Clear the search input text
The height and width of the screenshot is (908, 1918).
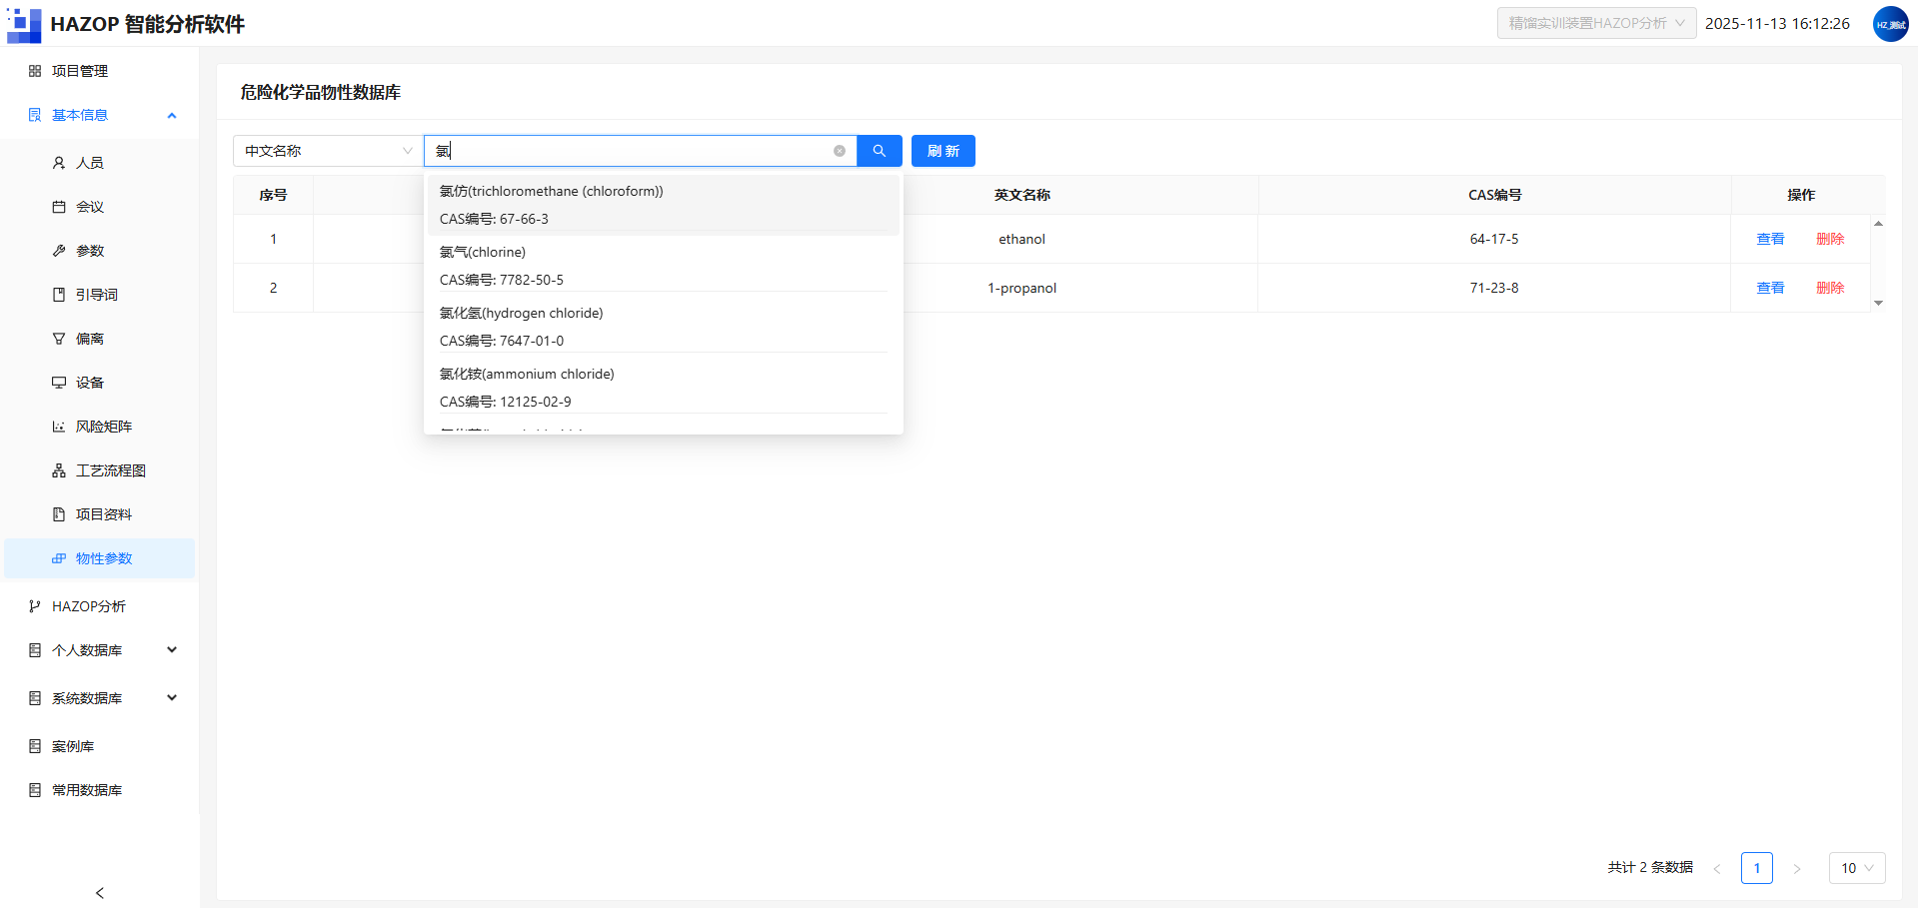pos(840,151)
